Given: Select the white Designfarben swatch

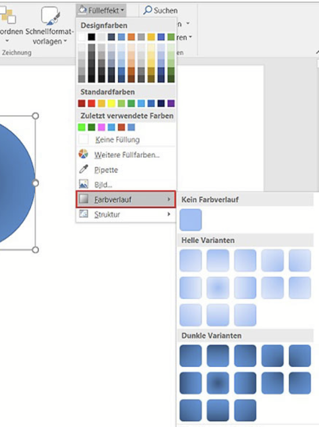Looking at the screenshot, I should click(x=82, y=37).
